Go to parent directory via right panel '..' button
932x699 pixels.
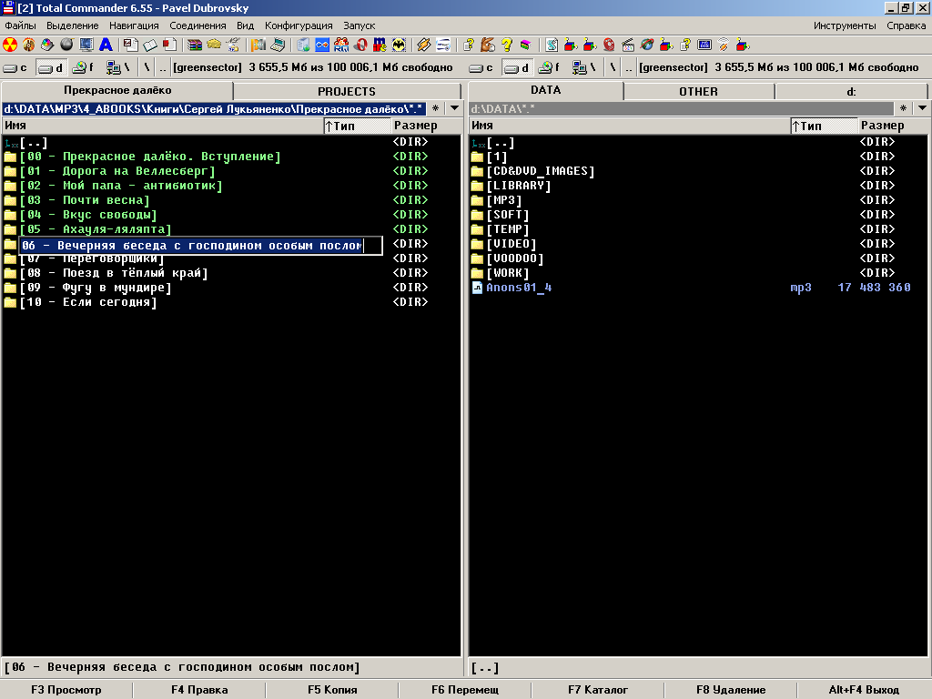[x=629, y=67]
